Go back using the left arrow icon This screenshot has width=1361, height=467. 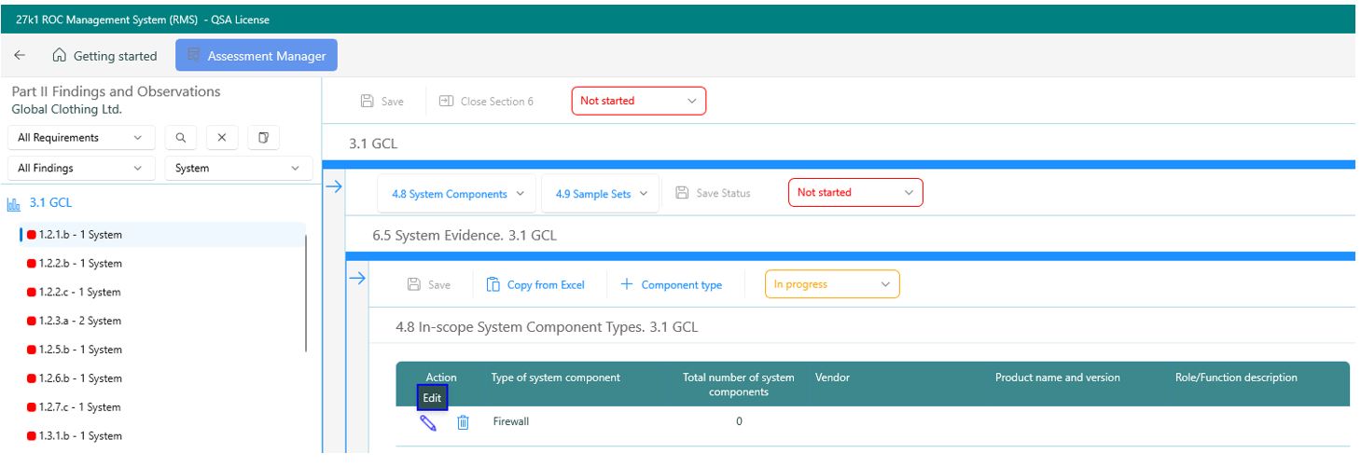click(20, 56)
